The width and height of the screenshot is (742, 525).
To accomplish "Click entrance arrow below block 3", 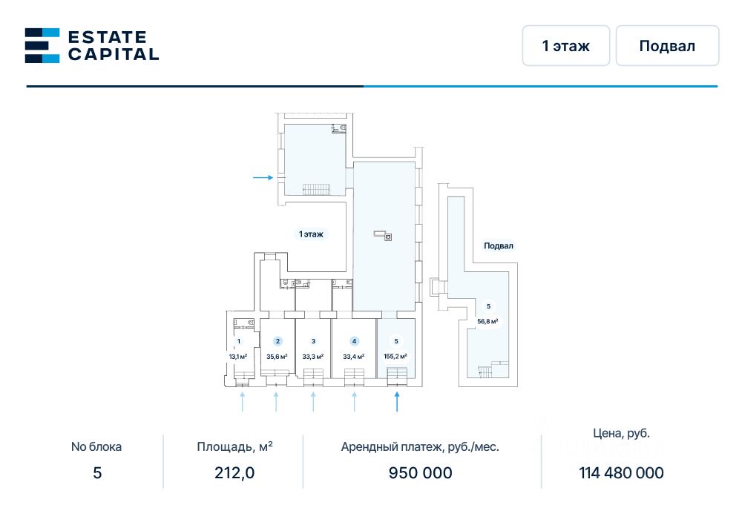I will pyautogui.click(x=313, y=401).
